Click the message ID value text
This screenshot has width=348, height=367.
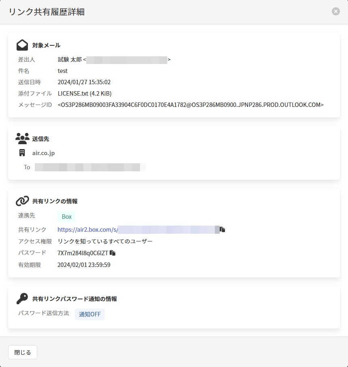[x=191, y=105]
